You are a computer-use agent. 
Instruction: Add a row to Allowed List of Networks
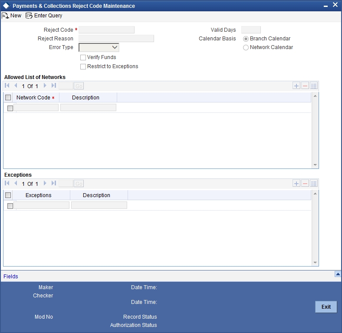[x=296, y=86]
